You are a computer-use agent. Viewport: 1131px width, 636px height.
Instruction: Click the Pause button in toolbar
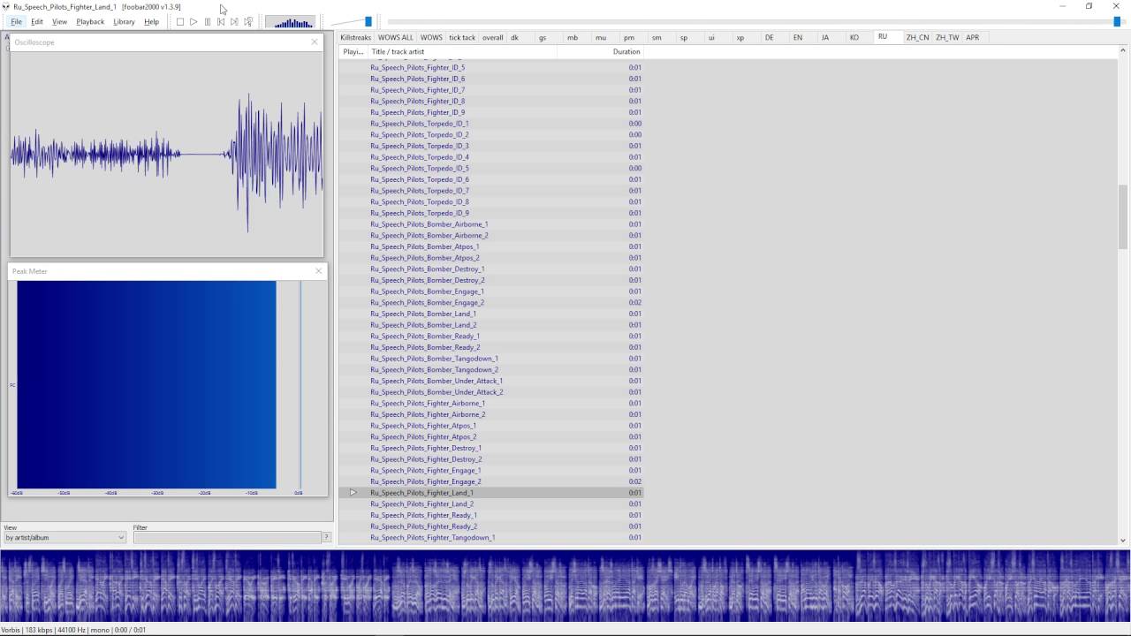[208, 22]
